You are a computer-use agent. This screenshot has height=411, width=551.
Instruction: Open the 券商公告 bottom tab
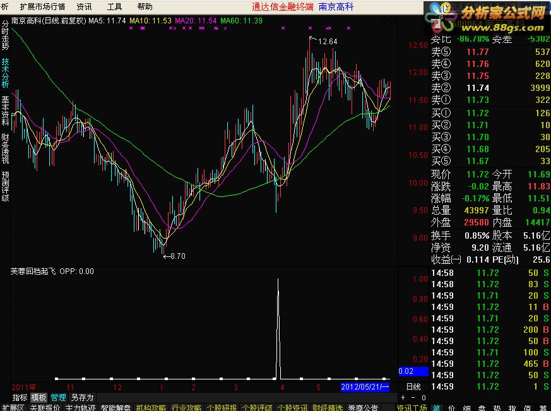pyautogui.click(x=363, y=407)
